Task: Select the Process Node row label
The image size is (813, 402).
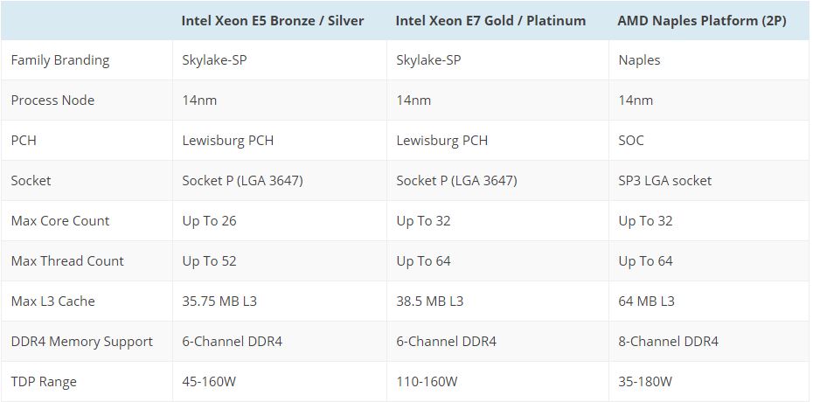Action: tap(52, 100)
